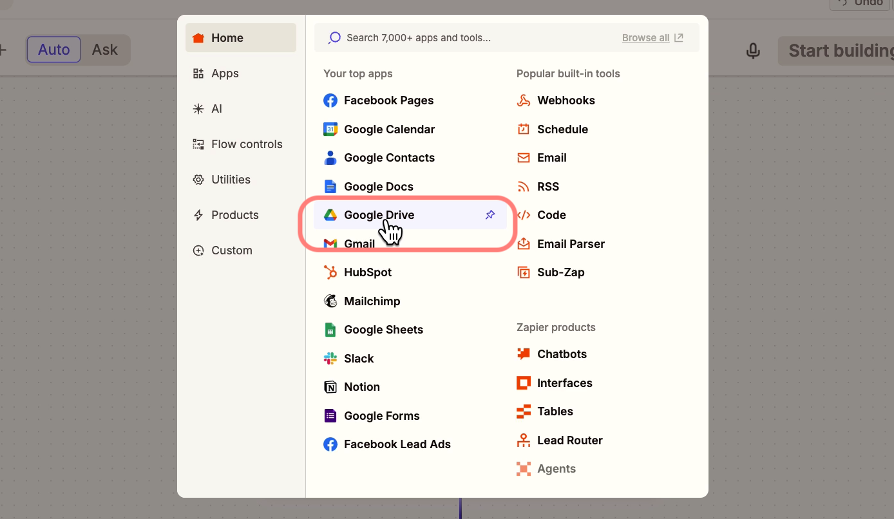
Task: Click the Slack logo icon
Action: click(x=330, y=359)
